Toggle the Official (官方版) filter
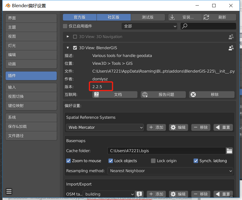The height and width of the screenshot is (200, 242). (80, 17)
